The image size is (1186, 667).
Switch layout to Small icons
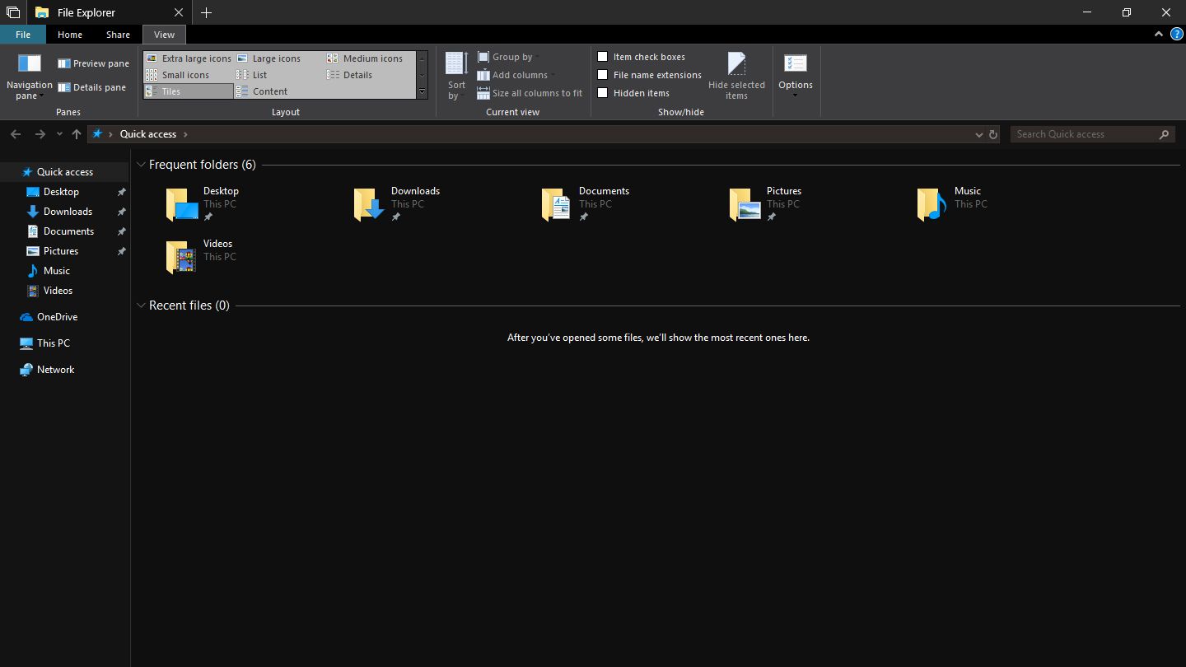pyautogui.click(x=177, y=75)
